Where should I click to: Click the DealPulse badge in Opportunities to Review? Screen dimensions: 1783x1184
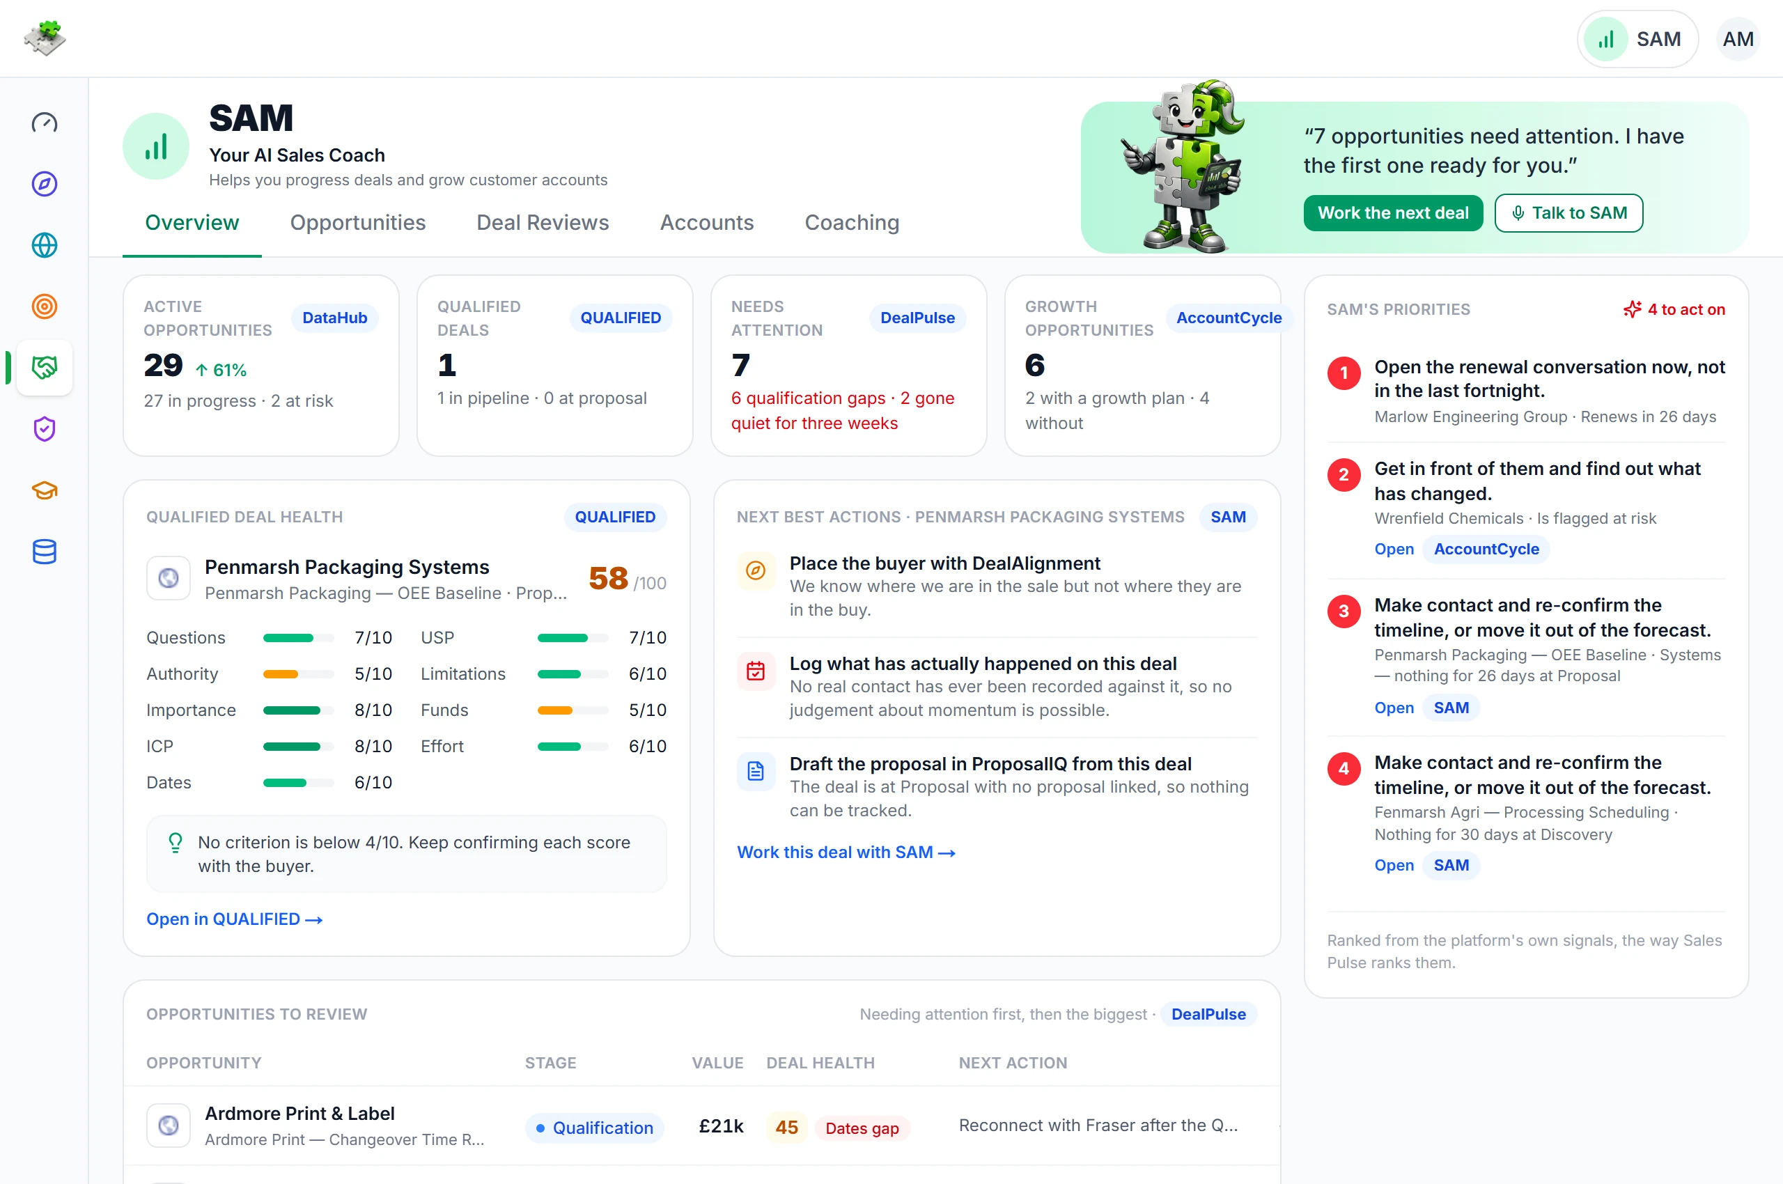1208,1014
